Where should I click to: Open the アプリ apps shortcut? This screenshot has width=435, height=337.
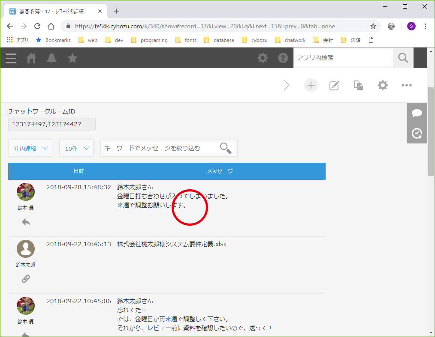pyautogui.click(x=18, y=40)
